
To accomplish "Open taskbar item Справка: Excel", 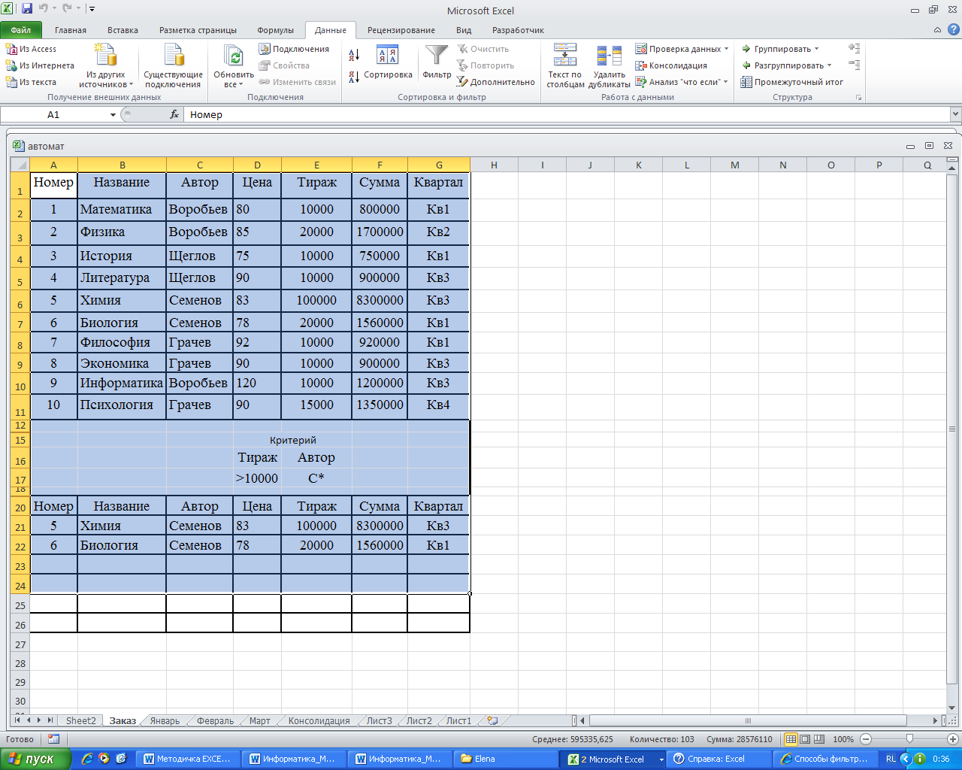I will [719, 759].
